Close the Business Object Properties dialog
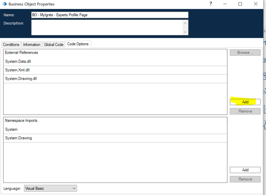 256,4
